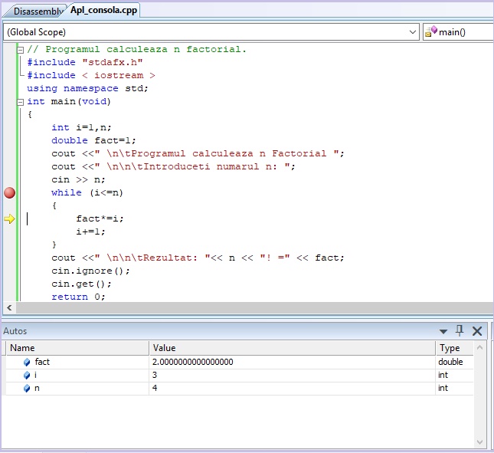
Task: Click the variable icon beside i
Action: (x=27, y=376)
